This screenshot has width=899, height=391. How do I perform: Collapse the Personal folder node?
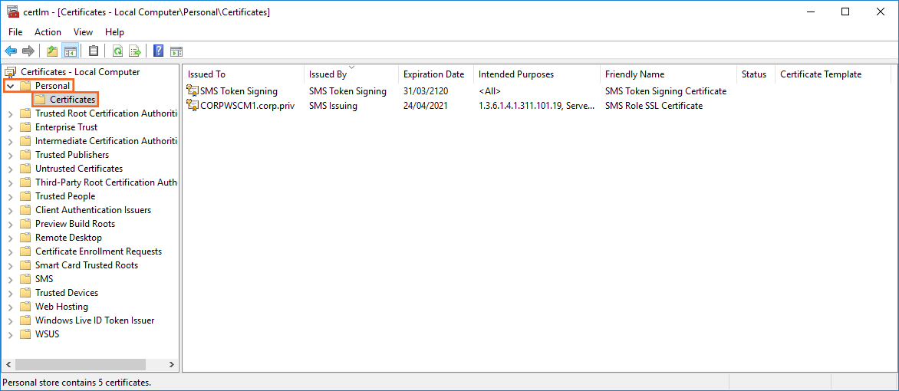coord(10,86)
